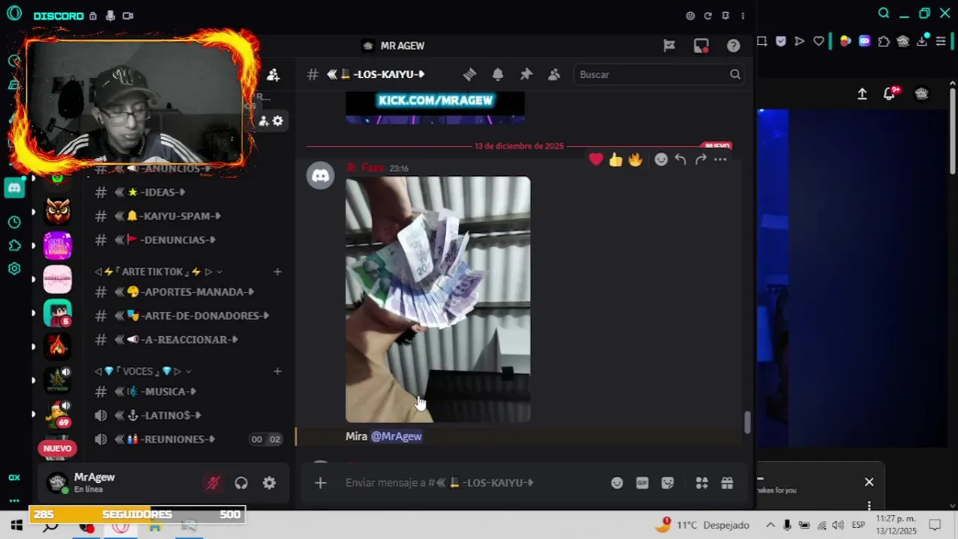
Task: Select the flame server icon
Action: (58, 346)
